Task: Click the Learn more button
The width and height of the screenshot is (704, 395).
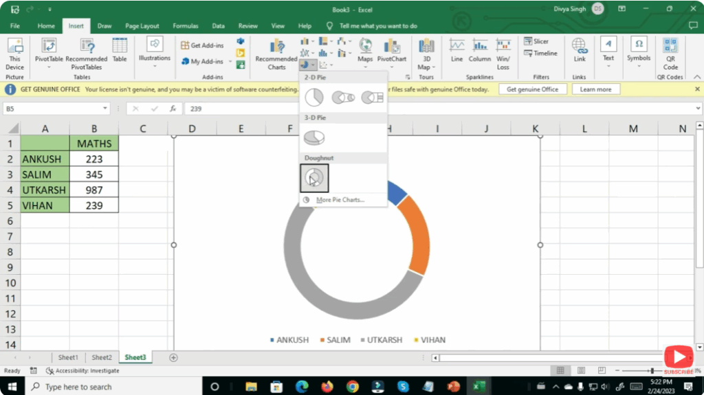Action: (x=595, y=89)
